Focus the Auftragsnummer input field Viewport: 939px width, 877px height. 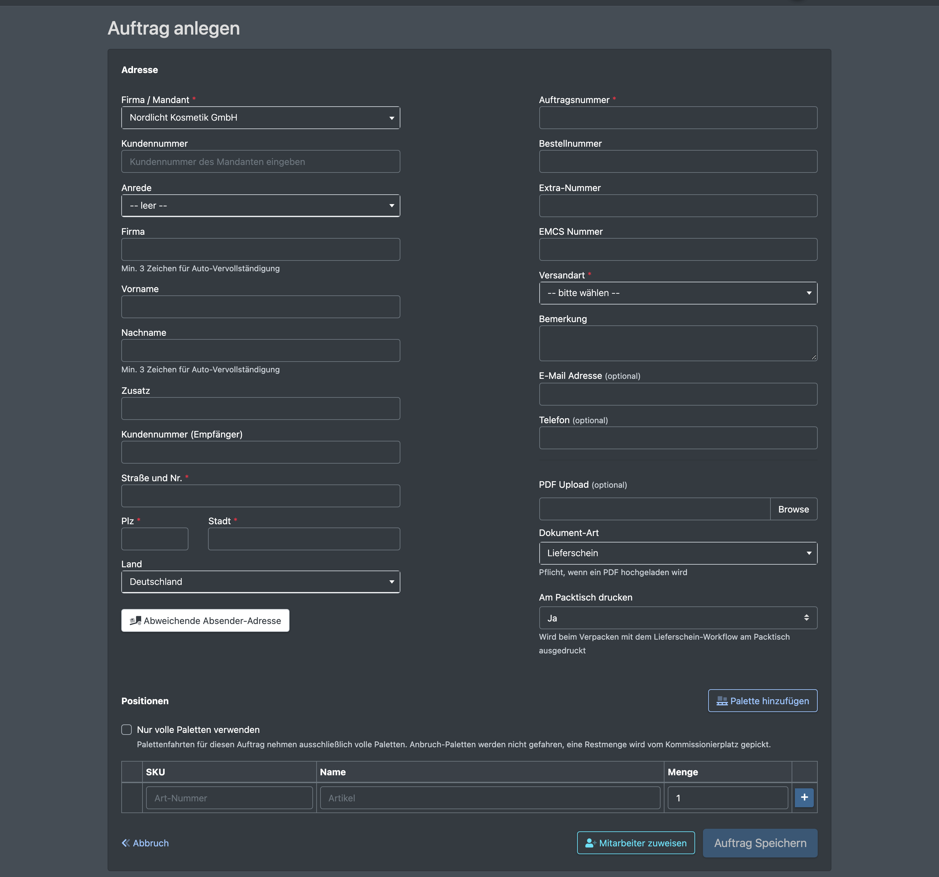click(x=678, y=118)
